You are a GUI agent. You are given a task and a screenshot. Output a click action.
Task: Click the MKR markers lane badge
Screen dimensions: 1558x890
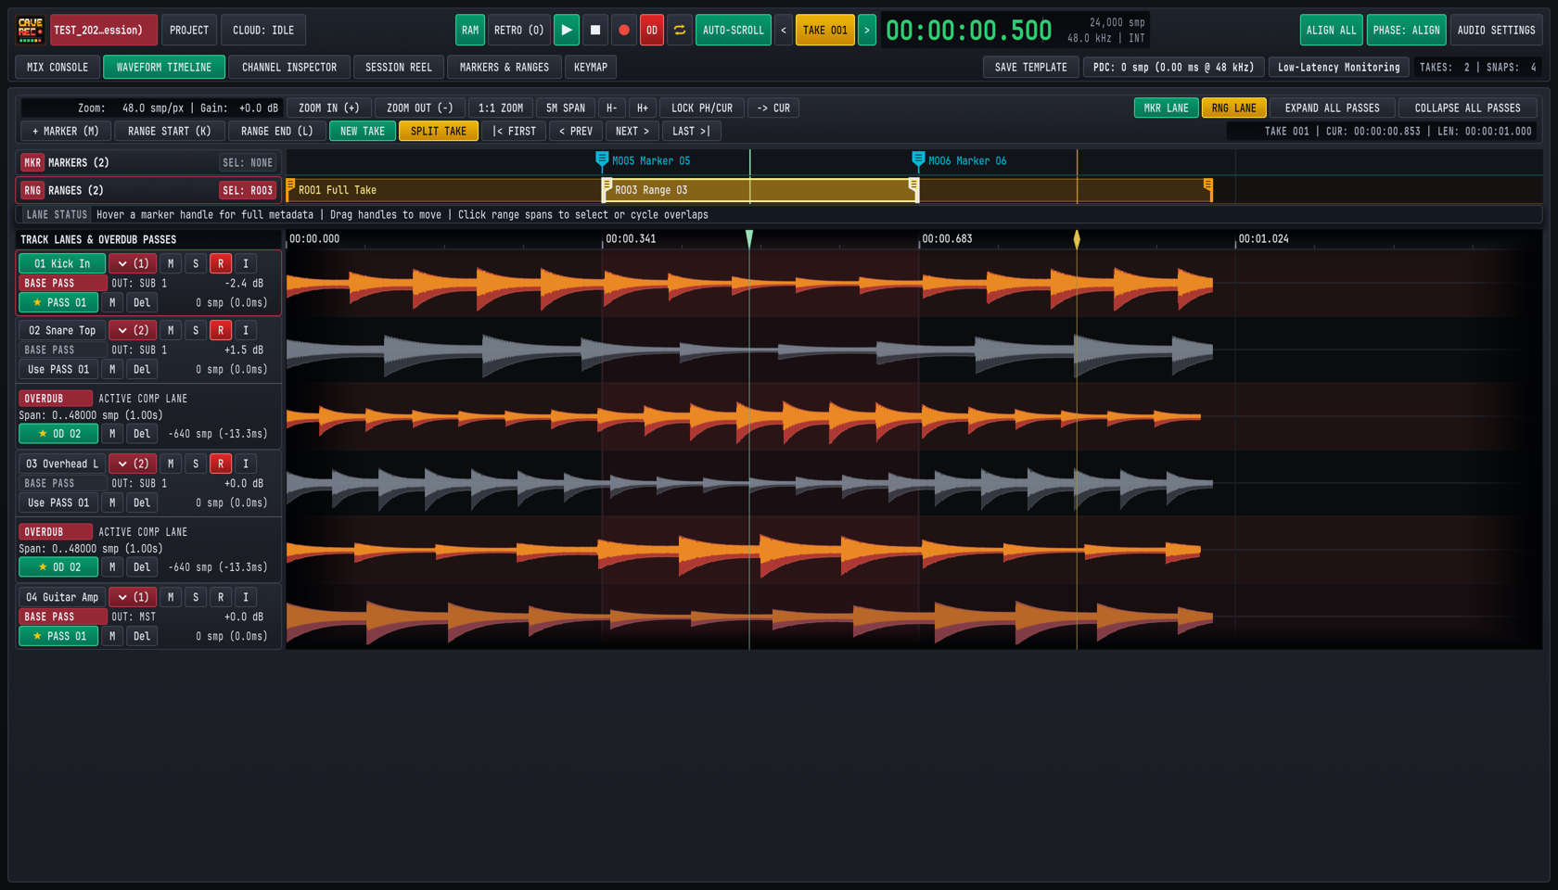(32, 162)
